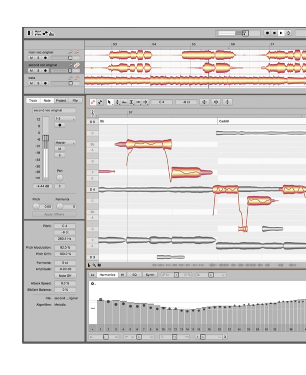
Task: Click the -4.44 dB level field
Action: [x=43, y=186]
